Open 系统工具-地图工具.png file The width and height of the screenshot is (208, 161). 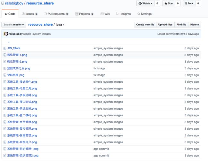22,88
